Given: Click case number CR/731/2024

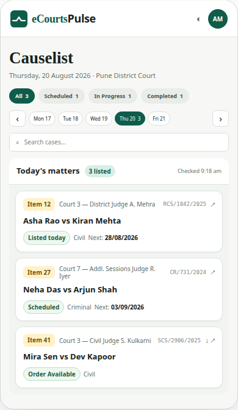Looking at the screenshot, I should click(188, 272).
